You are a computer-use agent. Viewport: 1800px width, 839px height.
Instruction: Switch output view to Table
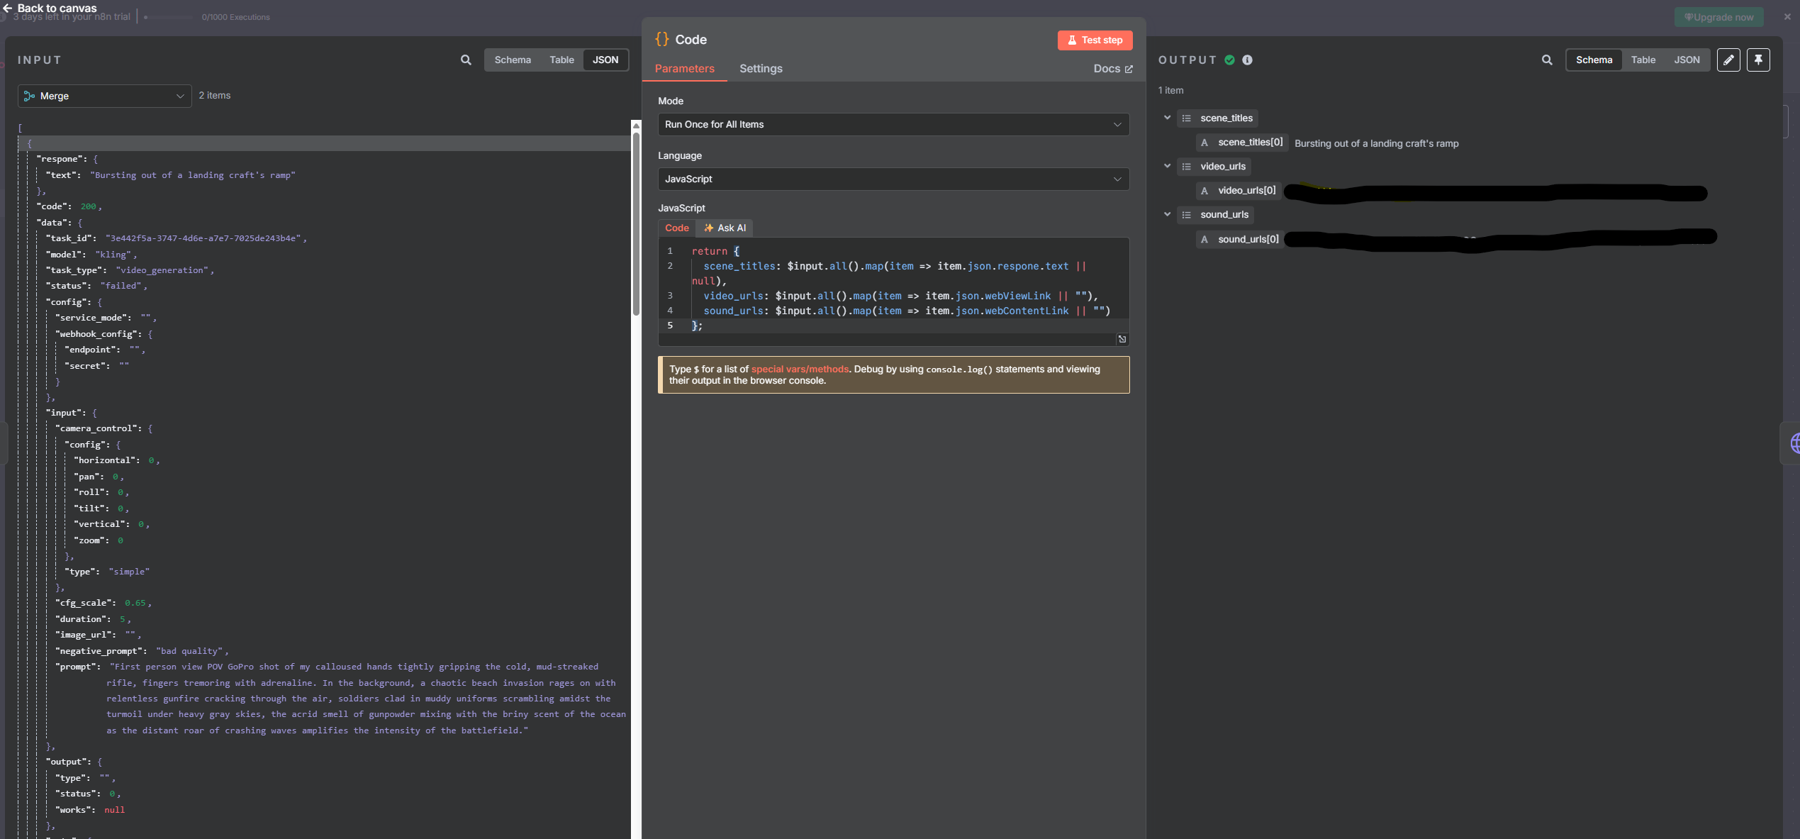[x=1643, y=60]
